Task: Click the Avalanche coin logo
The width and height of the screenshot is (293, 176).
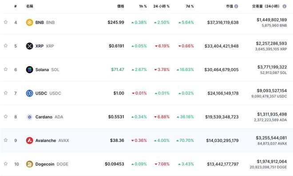Action: [x=30, y=140]
